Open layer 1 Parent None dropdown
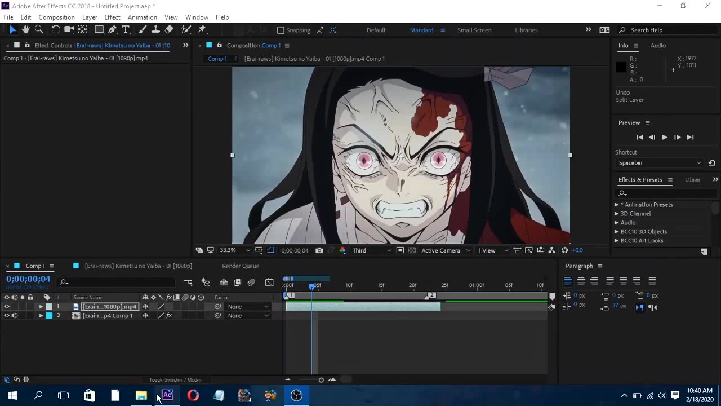Screen dimensions: 721x406 click(x=248, y=307)
